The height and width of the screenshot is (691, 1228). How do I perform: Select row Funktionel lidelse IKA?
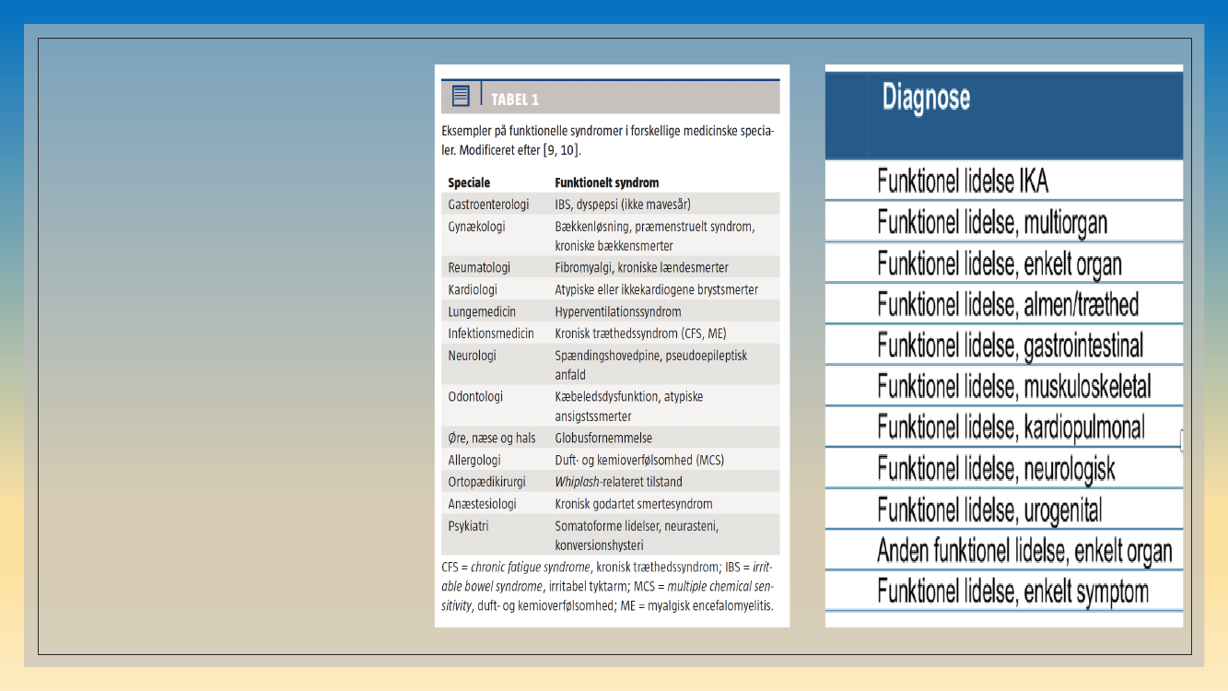coord(1004,181)
